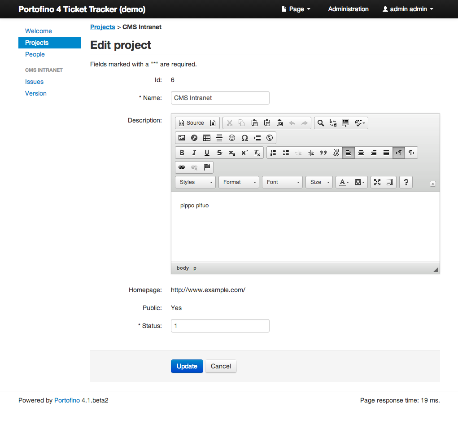458x429 pixels.
Task: Insert a special character symbol
Action: (x=244, y=138)
